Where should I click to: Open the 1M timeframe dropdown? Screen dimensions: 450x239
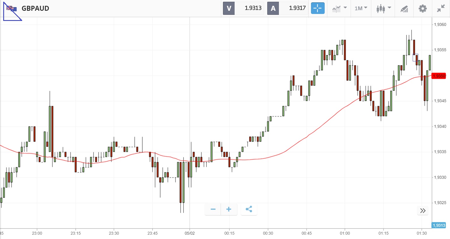pos(361,8)
